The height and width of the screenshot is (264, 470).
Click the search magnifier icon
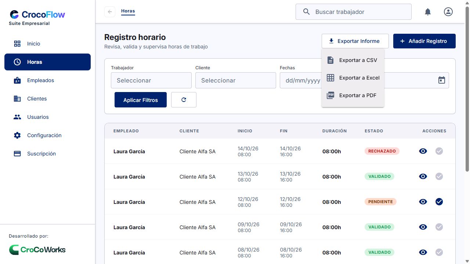pyautogui.click(x=307, y=12)
